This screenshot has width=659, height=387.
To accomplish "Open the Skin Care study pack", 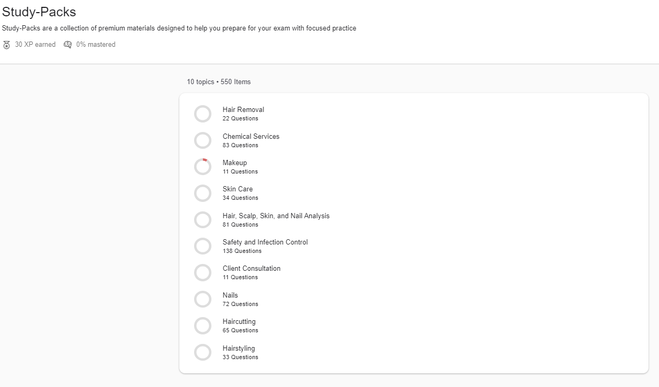I will [x=237, y=189].
